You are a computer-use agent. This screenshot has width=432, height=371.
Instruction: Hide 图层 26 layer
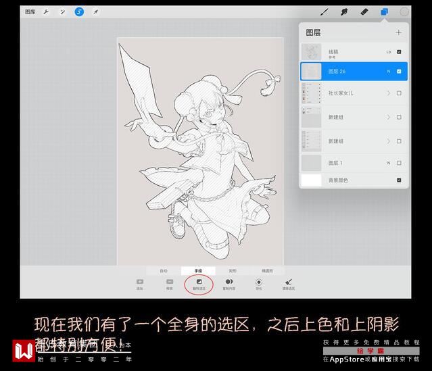pos(399,72)
